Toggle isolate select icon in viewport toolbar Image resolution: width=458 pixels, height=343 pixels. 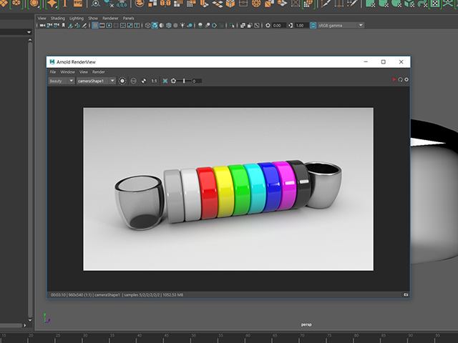coord(232,26)
